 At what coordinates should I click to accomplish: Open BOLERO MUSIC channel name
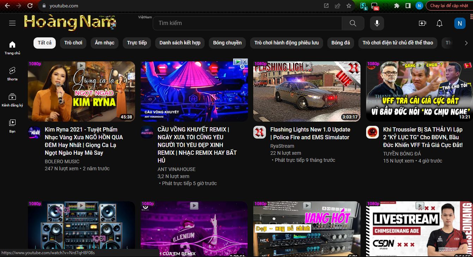[62, 161]
